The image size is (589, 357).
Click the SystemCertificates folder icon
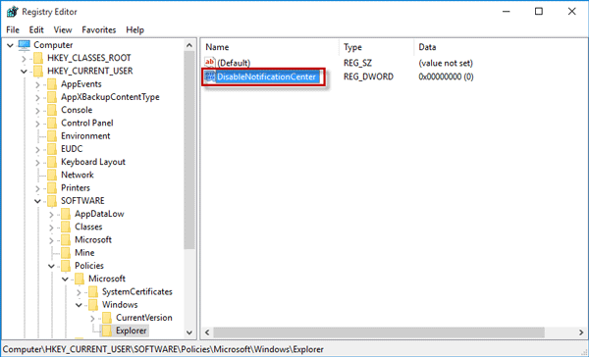coord(93,291)
